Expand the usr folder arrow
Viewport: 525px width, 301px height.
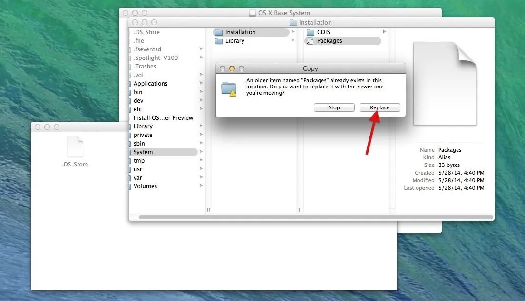pyautogui.click(x=201, y=169)
